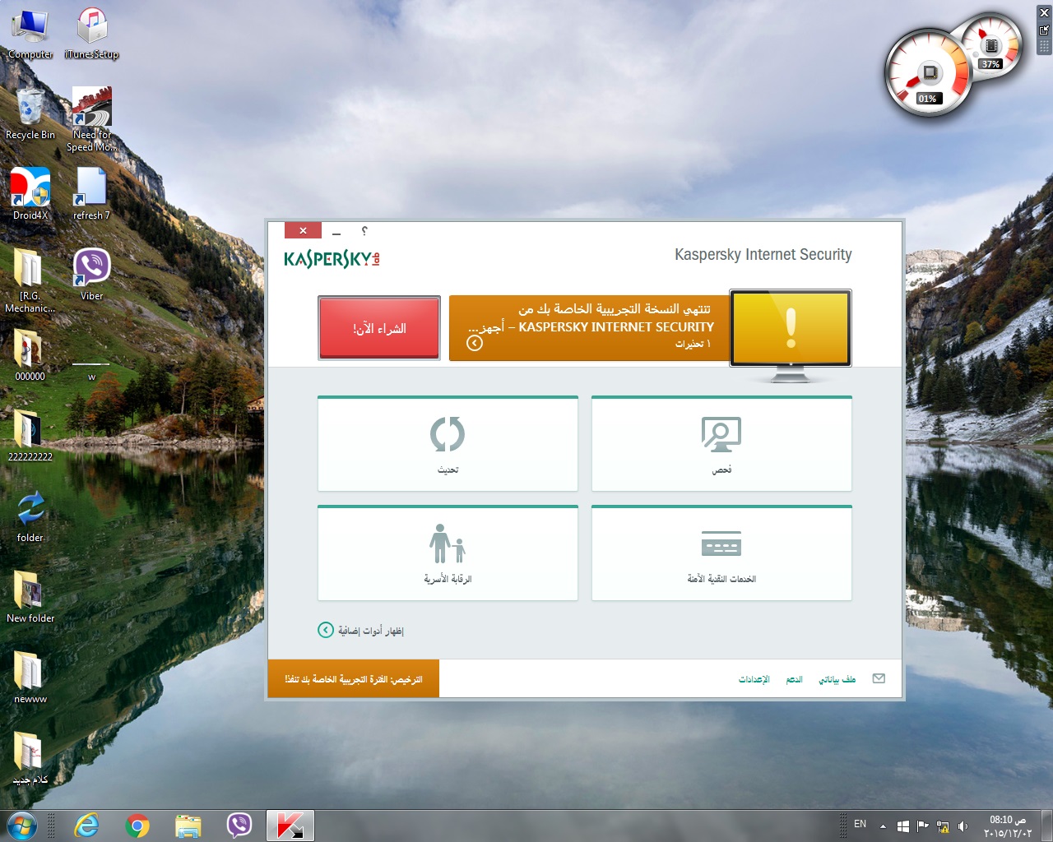Click the red Buy Now button
This screenshot has height=842, width=1053.
[379, 328]
